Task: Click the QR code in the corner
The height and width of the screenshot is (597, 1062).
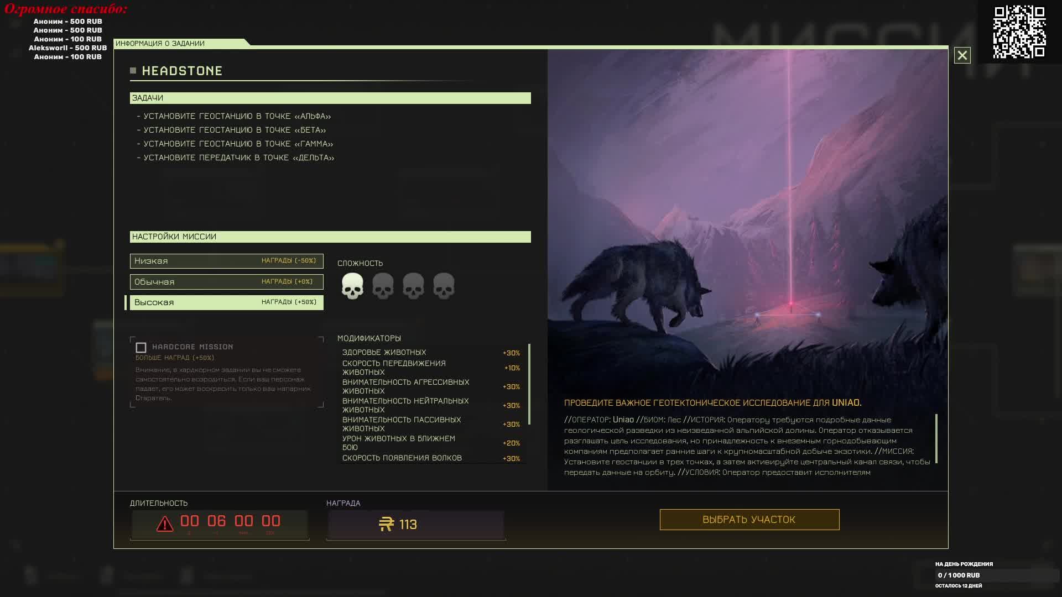Action: tap(1019, 32)
